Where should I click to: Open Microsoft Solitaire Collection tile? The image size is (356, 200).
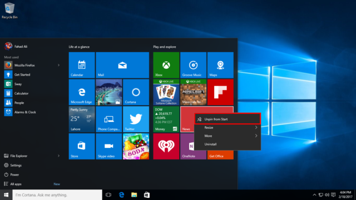coord(166,92)
